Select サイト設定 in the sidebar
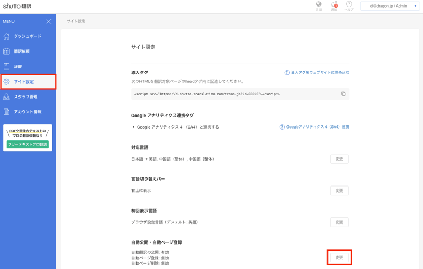Viewport: 423px width, 269px height. click(28, 82)
